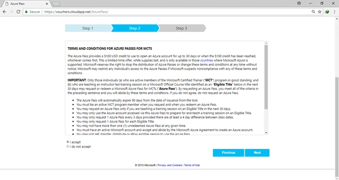Restore down the Chrome window
The width and height of the screenshot is (339, 180).
322,3
